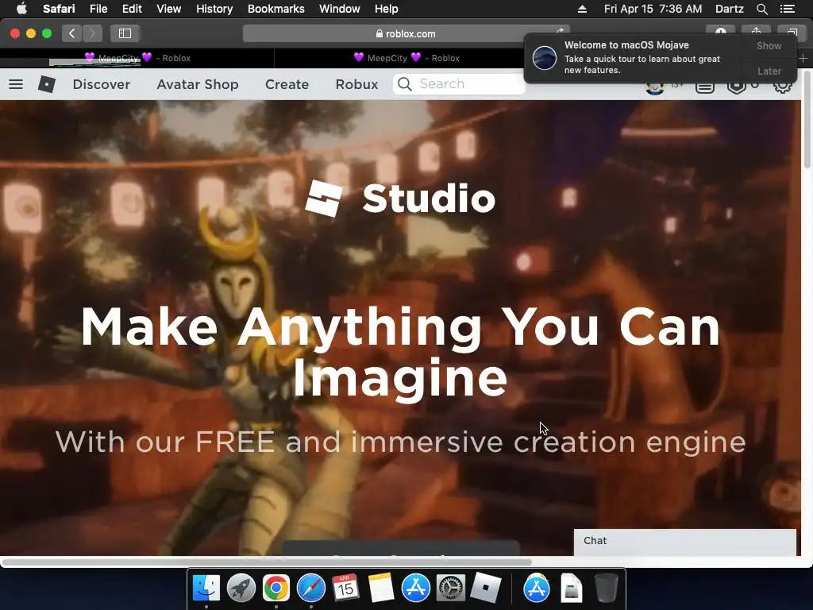The height and width of the screenshot is (610, 813).
Task: Open Finder from the Dock
Action: [206, 589]
